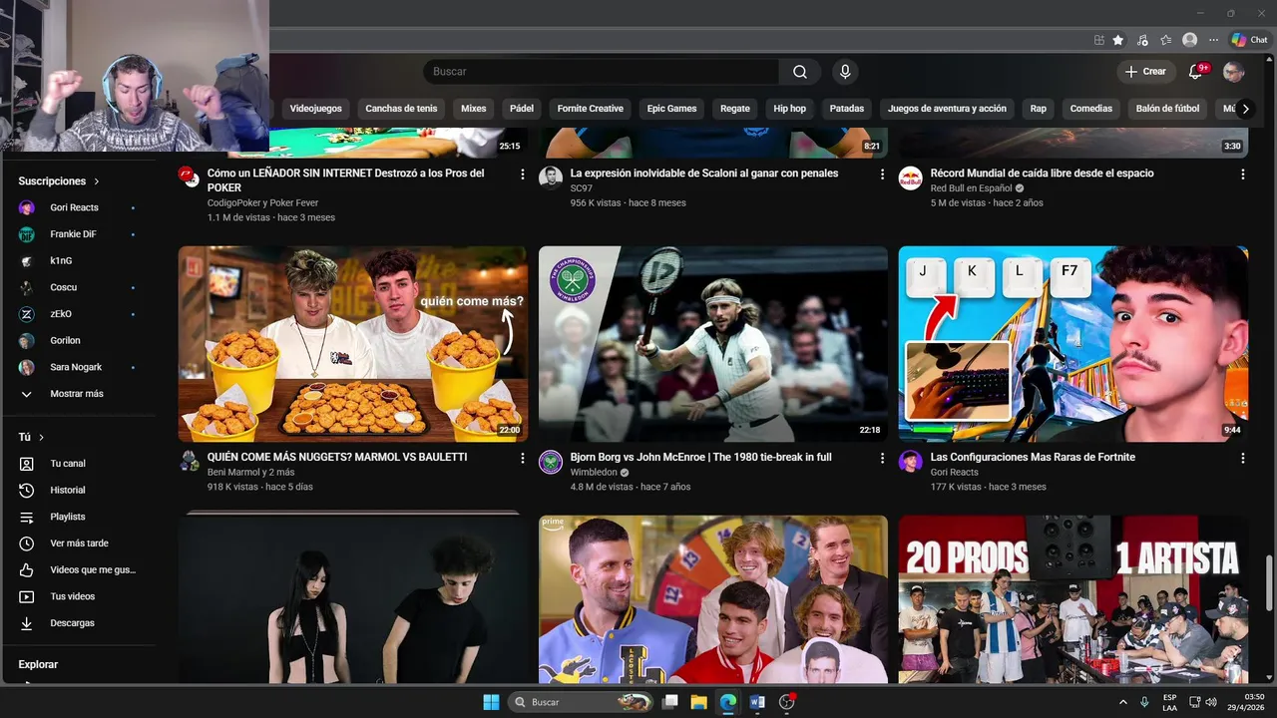Select the Canchas de tenis chip
This screenshot has height=718, width=1277.
[401, 109]
